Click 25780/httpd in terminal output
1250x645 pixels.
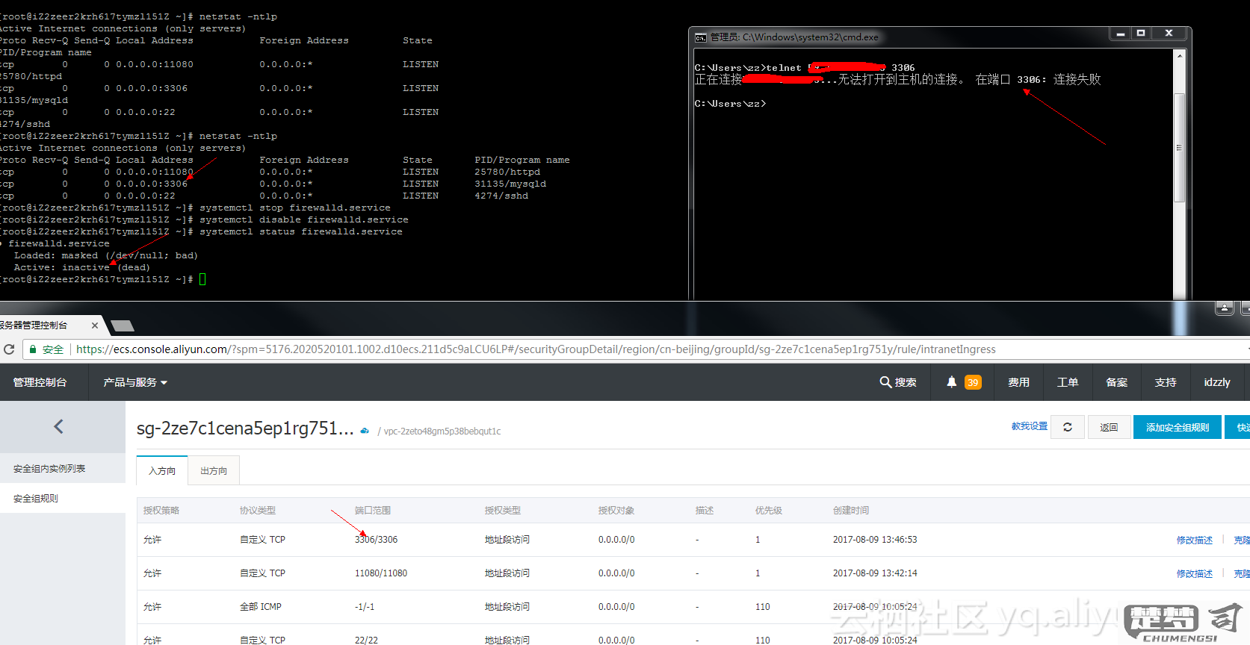click(507, 172)
